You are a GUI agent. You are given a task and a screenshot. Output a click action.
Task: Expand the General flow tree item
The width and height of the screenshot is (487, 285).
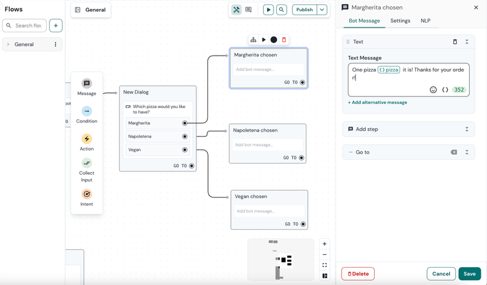pos(8,45)
